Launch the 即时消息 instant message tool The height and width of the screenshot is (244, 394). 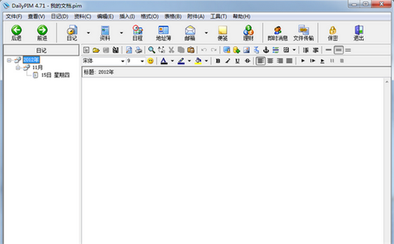[277, 33]
